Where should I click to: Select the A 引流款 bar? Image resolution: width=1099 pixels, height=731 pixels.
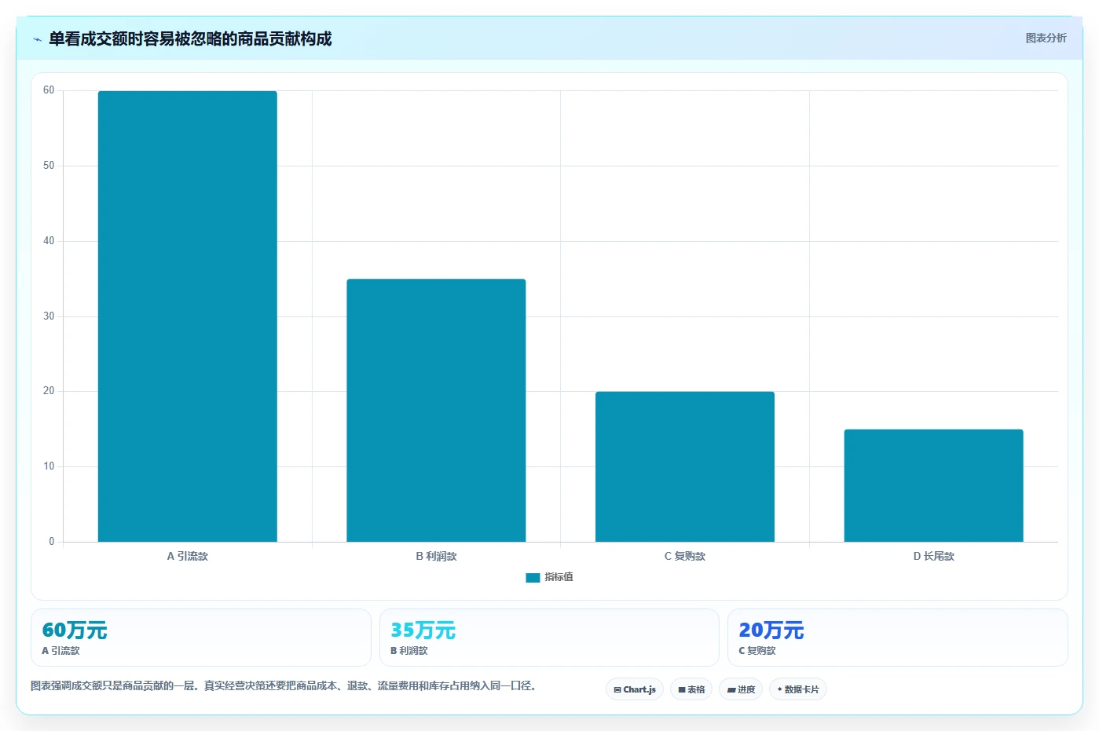187,316
